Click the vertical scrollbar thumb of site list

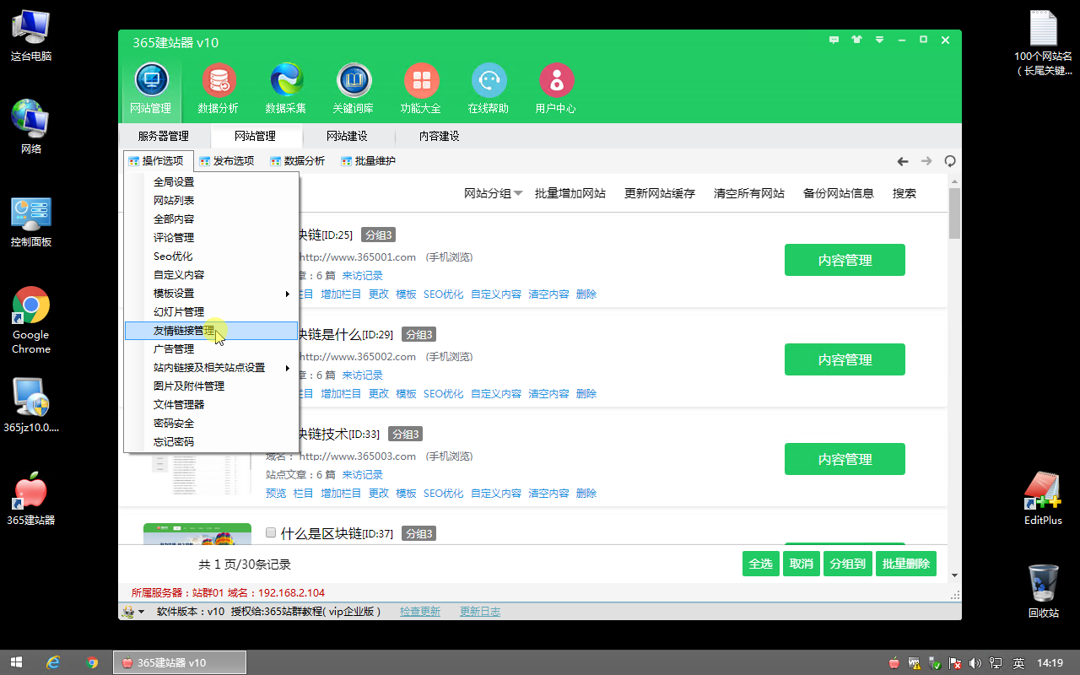click(x=955, y=213)
